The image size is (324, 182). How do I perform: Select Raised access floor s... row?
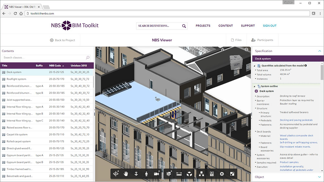[x=47, y=128]
